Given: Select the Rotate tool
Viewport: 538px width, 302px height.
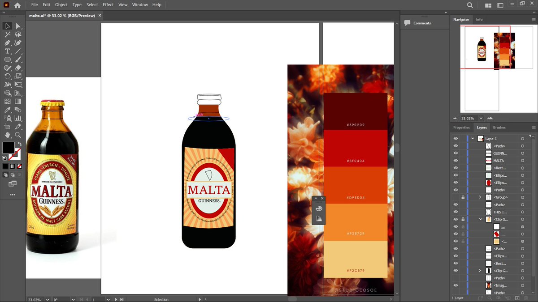Looking at the screenshot, I should [8, 77].
